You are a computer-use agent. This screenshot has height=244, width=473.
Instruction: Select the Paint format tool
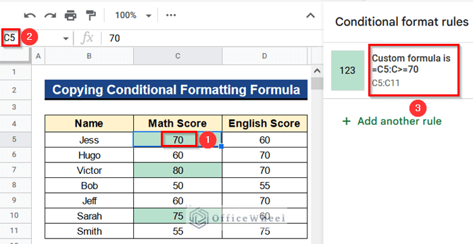(91, 16)
